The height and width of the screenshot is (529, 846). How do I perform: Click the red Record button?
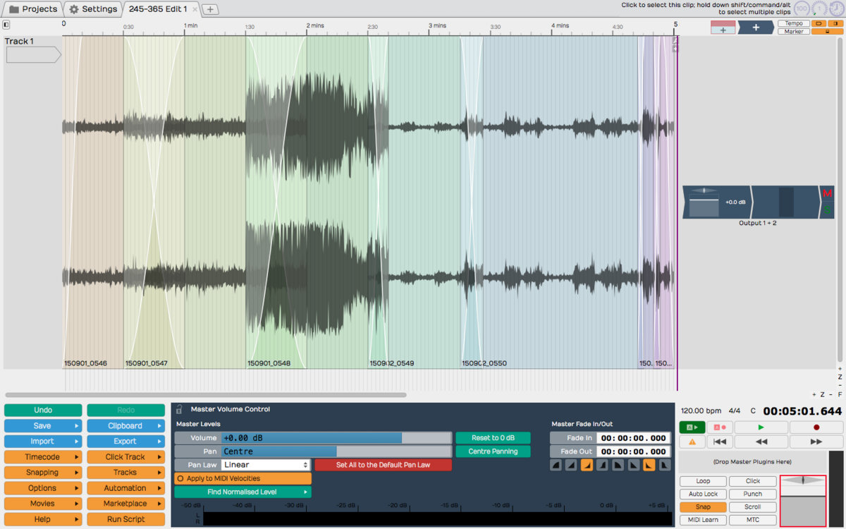pos(816,427)
